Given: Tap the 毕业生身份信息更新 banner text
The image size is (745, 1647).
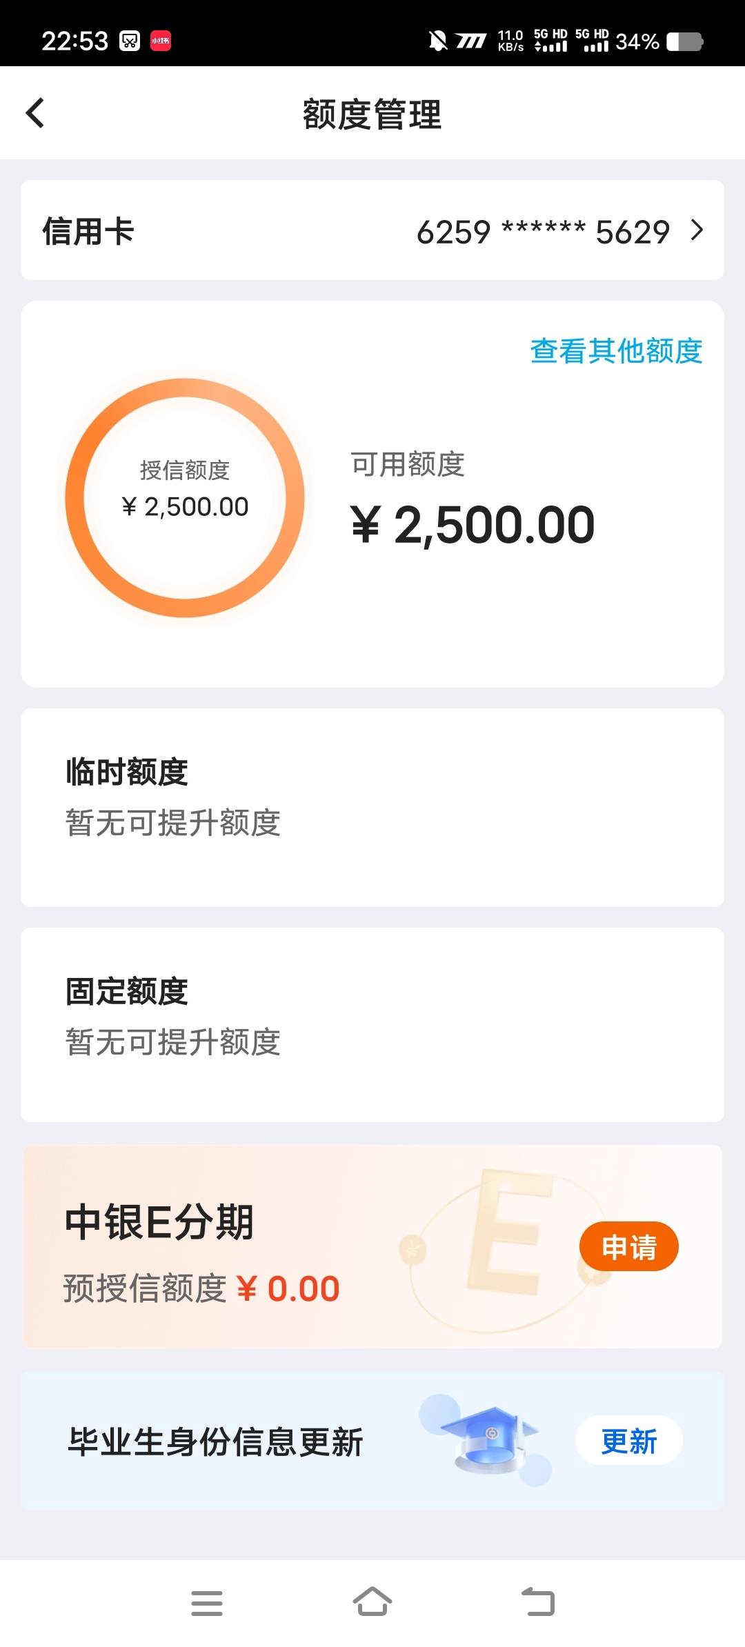Looking at the screenshot, I should point(215,1441).
